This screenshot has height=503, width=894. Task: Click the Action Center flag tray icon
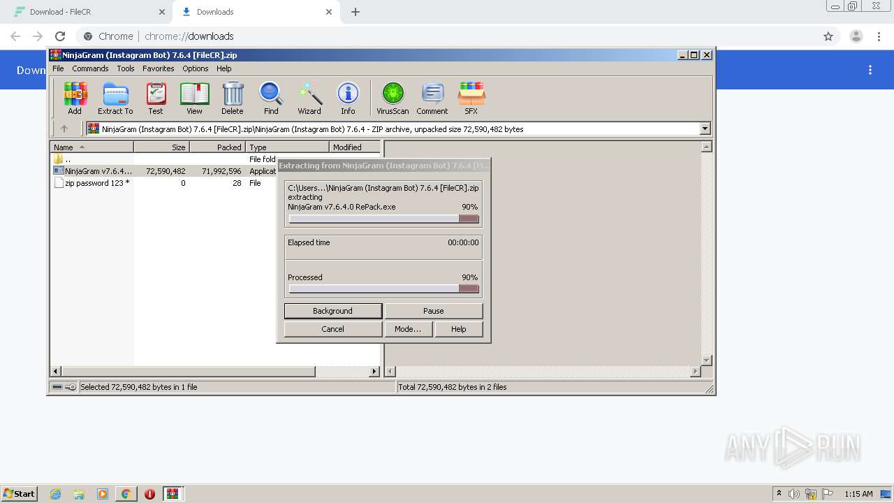coord(828,494)
